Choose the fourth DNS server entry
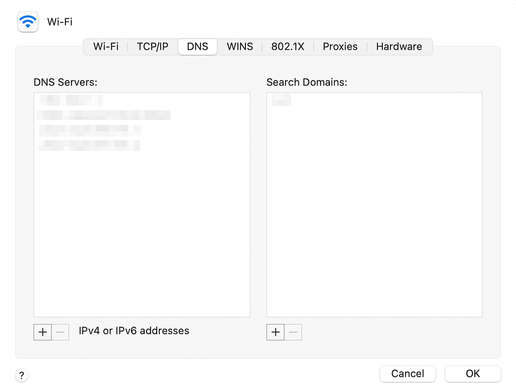This screenshot has width=516, height=389. click(89, 145)
